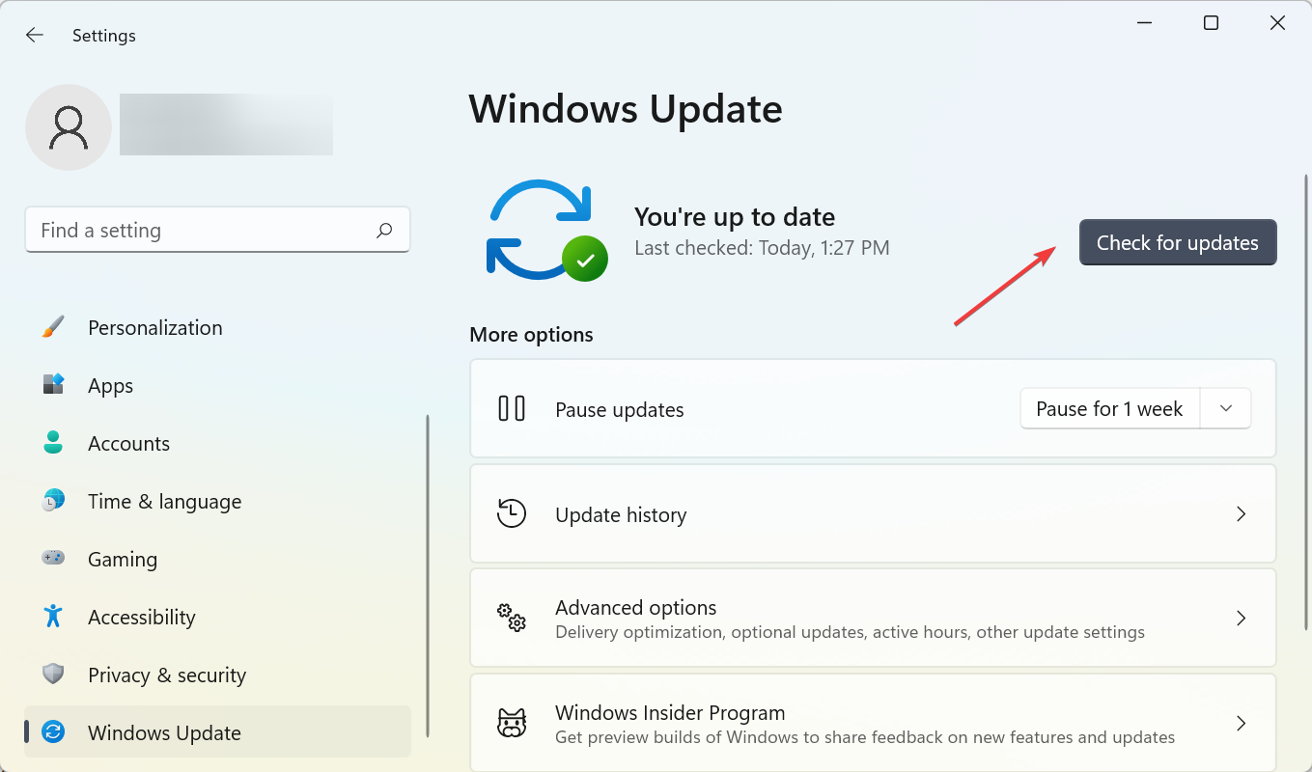Click the large update status sync icon

tap(546, 231)
